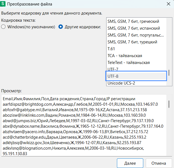The height and width of the screenshot is (168, 174).
Task: Click the green S app icon in title bar
Action: [x=4, y=4]
